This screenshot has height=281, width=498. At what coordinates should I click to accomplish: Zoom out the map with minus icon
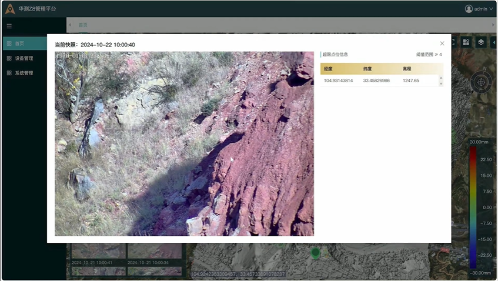(482, 118)
